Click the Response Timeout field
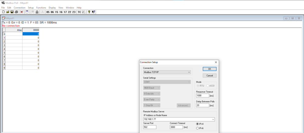This screenshot has width=304, height=133. pos(202,95)
